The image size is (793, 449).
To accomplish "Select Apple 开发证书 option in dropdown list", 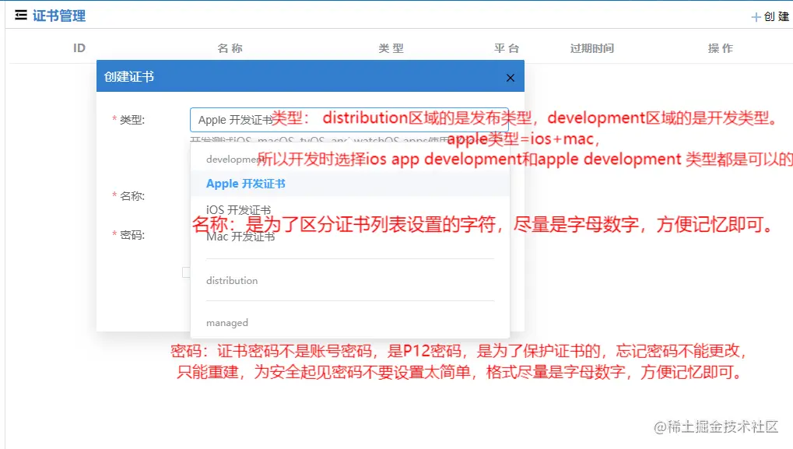I will [350, 184].
